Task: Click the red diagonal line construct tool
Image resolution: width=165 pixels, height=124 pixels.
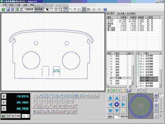Action: click(35, 106)
